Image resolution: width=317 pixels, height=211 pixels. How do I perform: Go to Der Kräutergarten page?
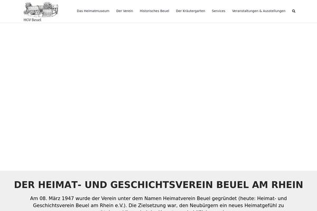click(x=190, y=11)
